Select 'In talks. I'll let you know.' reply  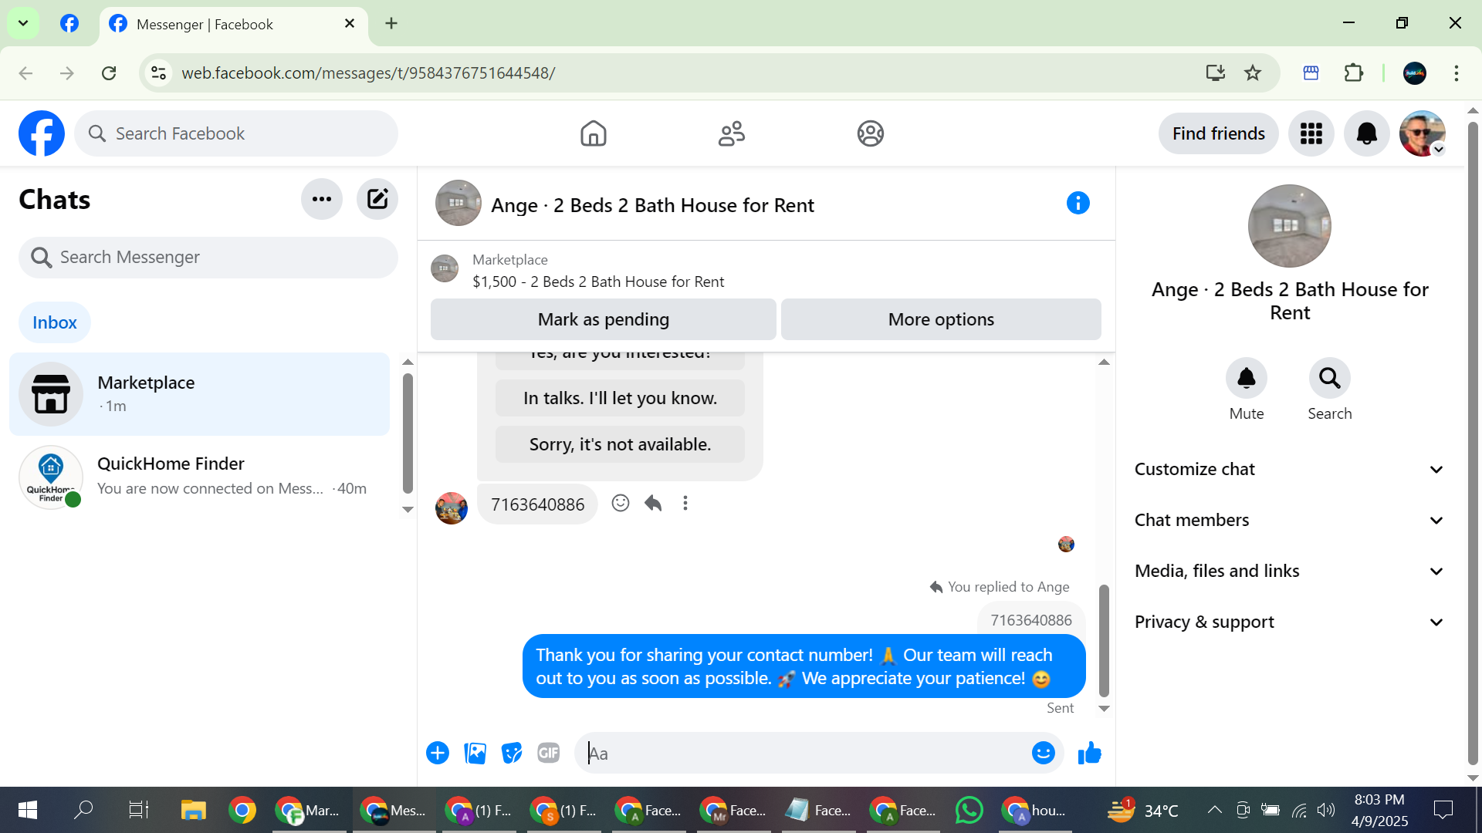coord(620,398)
